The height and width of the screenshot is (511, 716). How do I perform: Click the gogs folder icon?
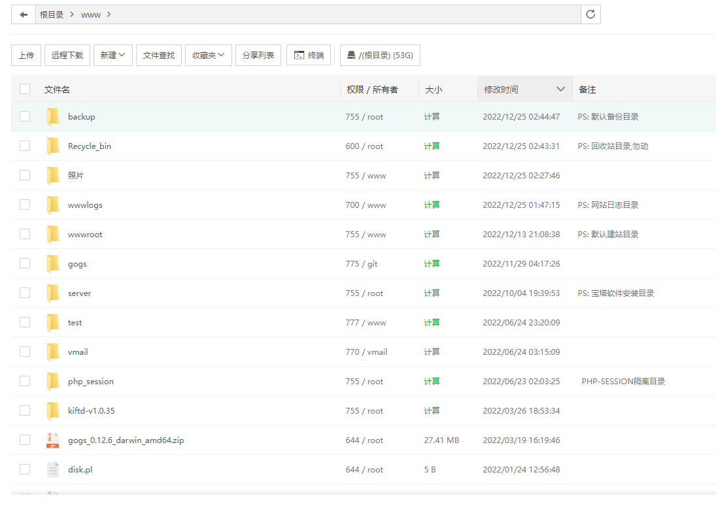[53, 264]
